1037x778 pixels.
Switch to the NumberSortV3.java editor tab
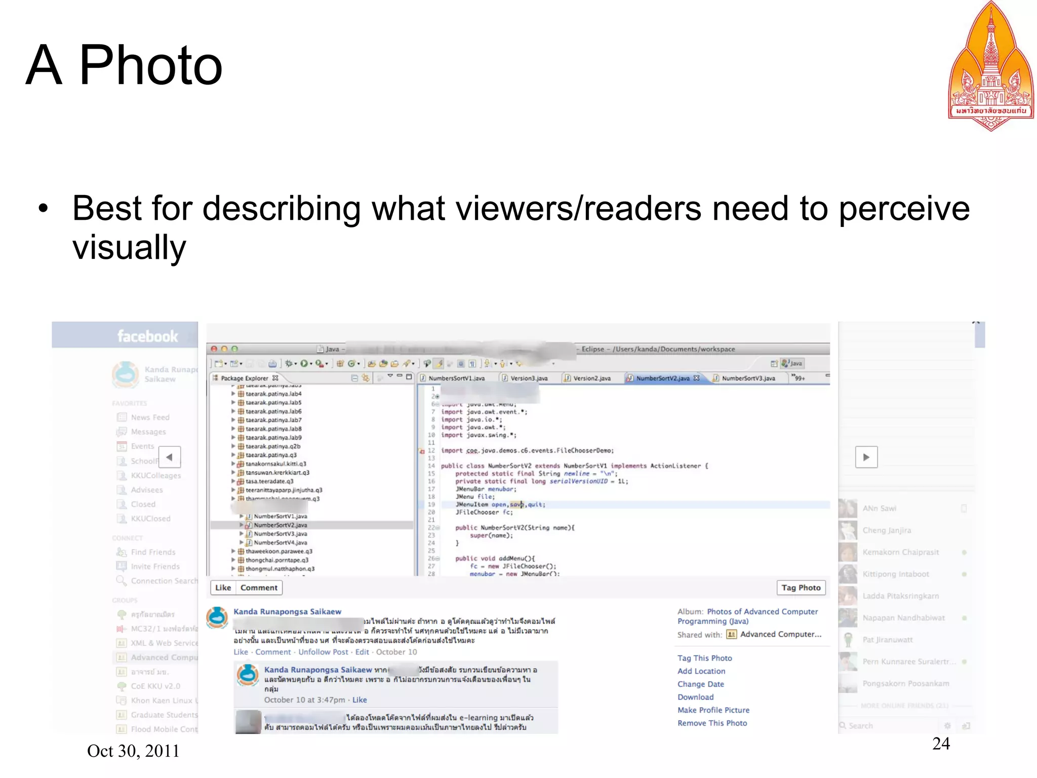coord(748,378)
